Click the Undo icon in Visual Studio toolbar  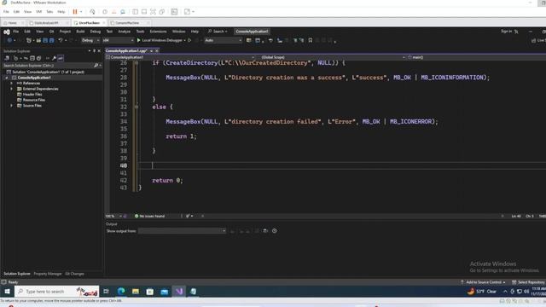[x=61, y=40]
